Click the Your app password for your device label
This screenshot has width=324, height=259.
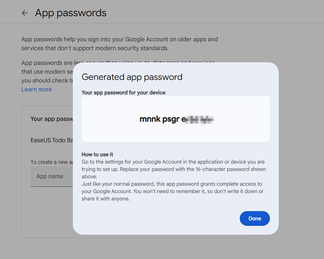[123, 92]
